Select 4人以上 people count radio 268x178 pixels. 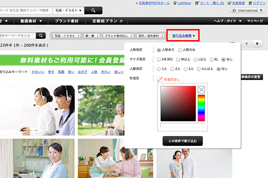[x=199, y=69]
